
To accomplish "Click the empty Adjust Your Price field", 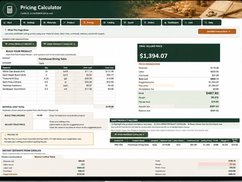I will click(x=41, y=124).
